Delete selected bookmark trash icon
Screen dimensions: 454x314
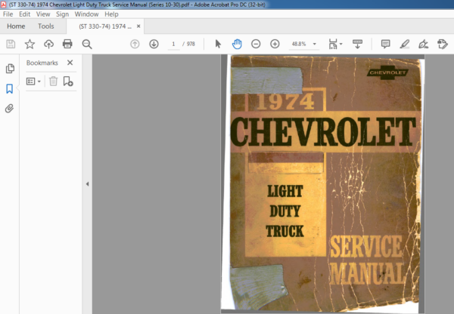click(53, 82)
